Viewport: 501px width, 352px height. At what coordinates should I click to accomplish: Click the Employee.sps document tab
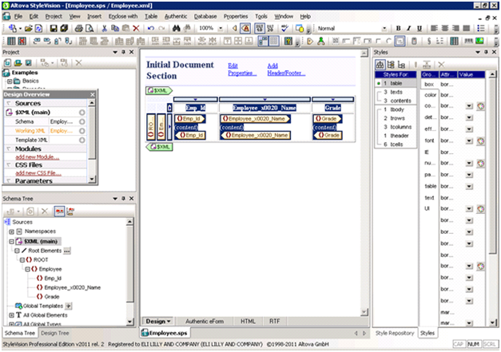tap(165, 333)
